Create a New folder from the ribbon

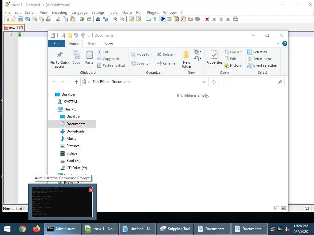(186, 59)
